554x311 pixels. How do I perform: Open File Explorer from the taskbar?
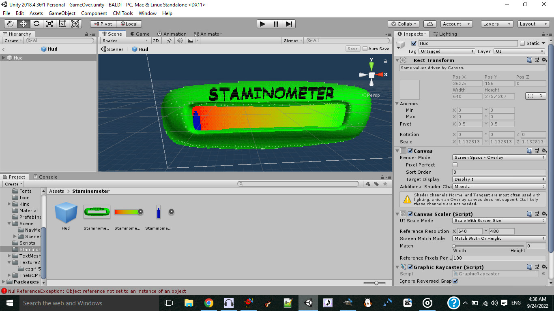189,303
